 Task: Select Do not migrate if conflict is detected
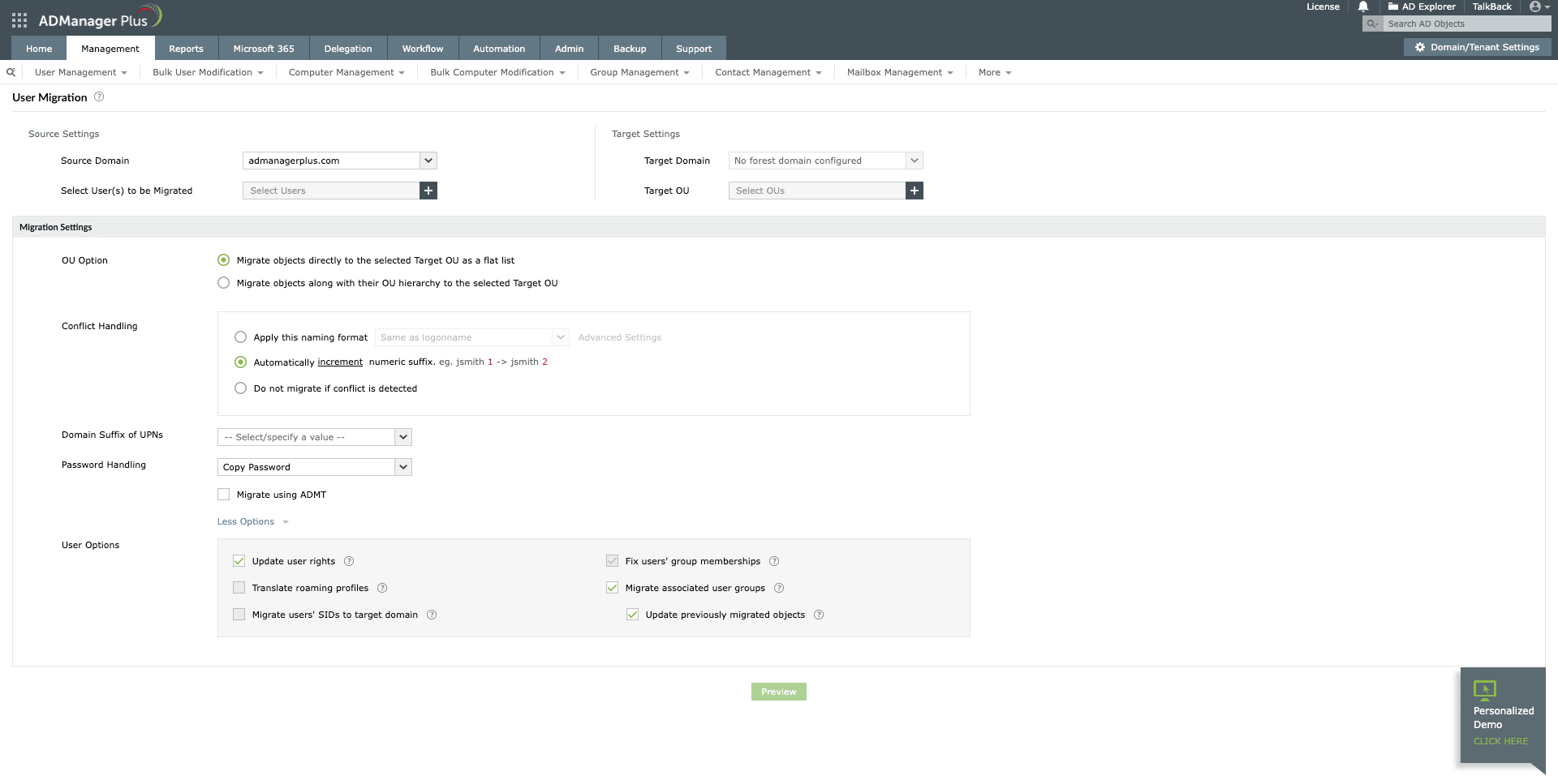point(240,388)
